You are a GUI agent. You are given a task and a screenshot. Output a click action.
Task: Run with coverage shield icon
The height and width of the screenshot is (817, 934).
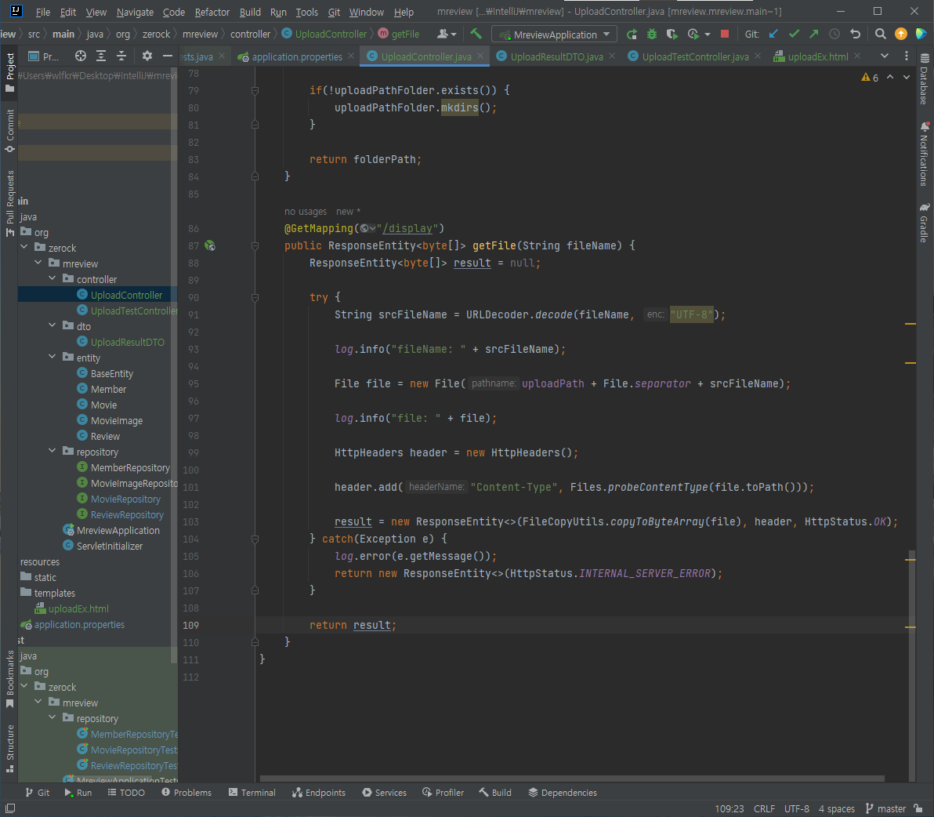672,34
